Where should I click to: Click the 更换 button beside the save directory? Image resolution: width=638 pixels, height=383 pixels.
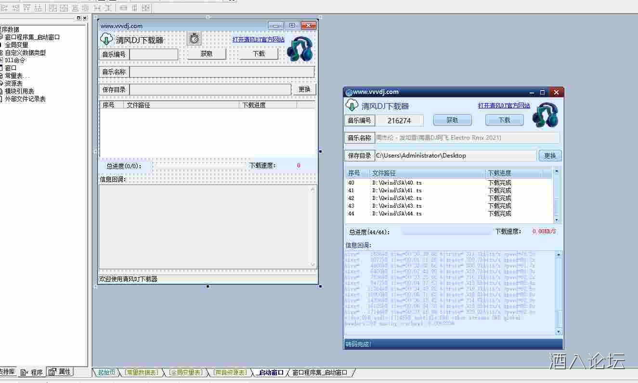pyautogui.click(x=549, y=156)
